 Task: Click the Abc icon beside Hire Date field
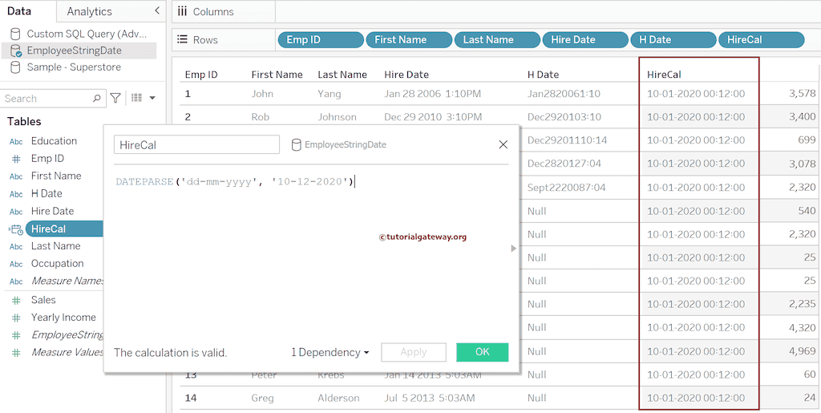pyautogui.click(x=16, y=212)
